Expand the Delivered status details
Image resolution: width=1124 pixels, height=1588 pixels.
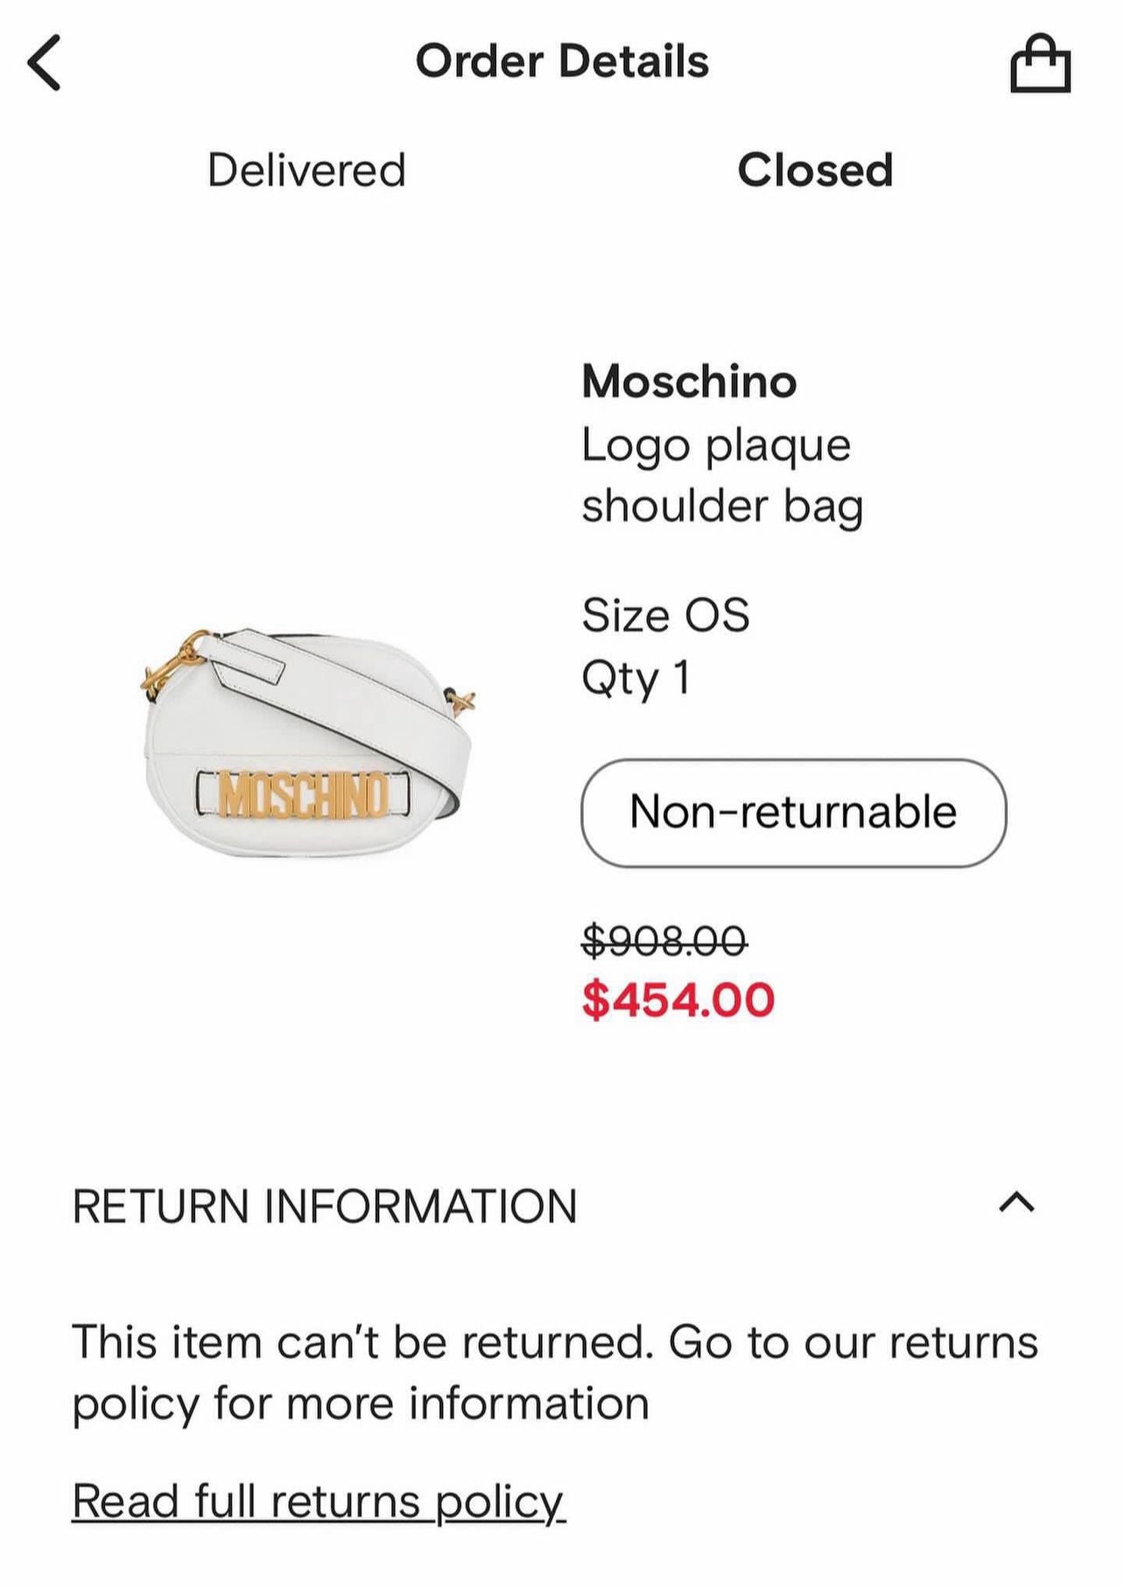point(306,171)
